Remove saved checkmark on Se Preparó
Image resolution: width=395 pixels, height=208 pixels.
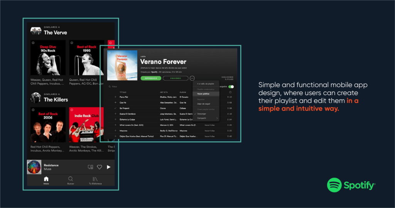[115, 108]
